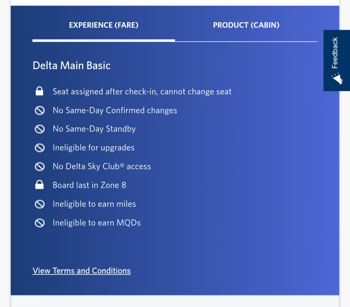The width and height of the screenshot is (350, 307).
Task: Switch to the PRODUCT (CABIN) tab
Action: (246, 25)
